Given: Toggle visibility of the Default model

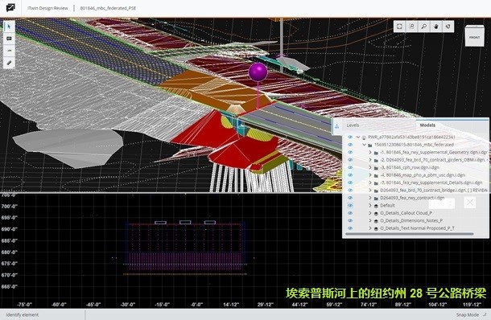Looking at the screenshot, I should pos(350,206).
